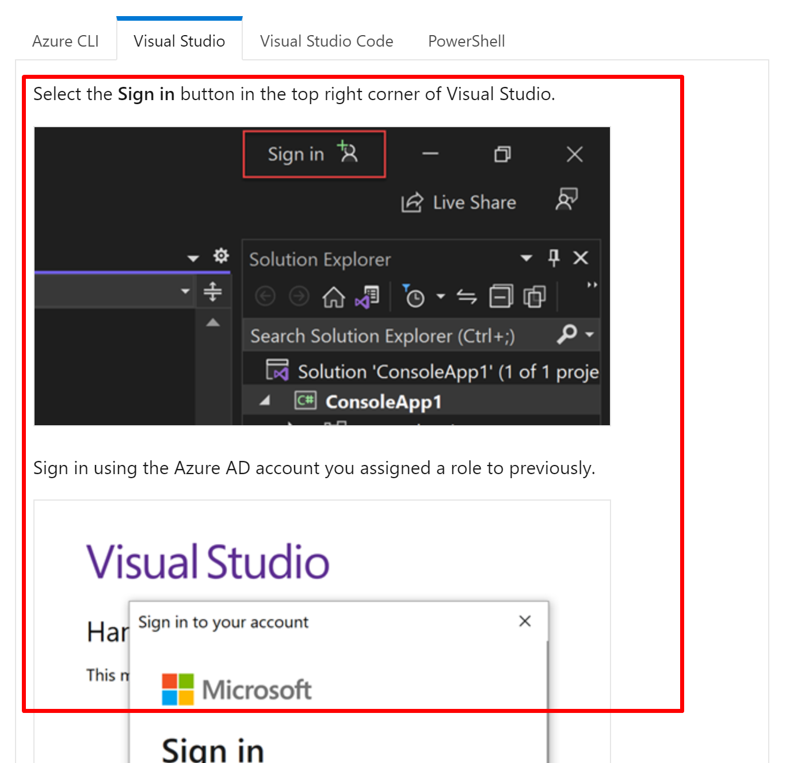Toggle Show All Files in Solution Explorer
The width and height of the screenshot is (786, 763).
pos(535,297)
